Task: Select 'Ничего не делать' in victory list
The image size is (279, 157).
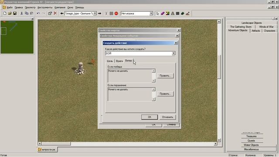Action: [x=118, y=71]
